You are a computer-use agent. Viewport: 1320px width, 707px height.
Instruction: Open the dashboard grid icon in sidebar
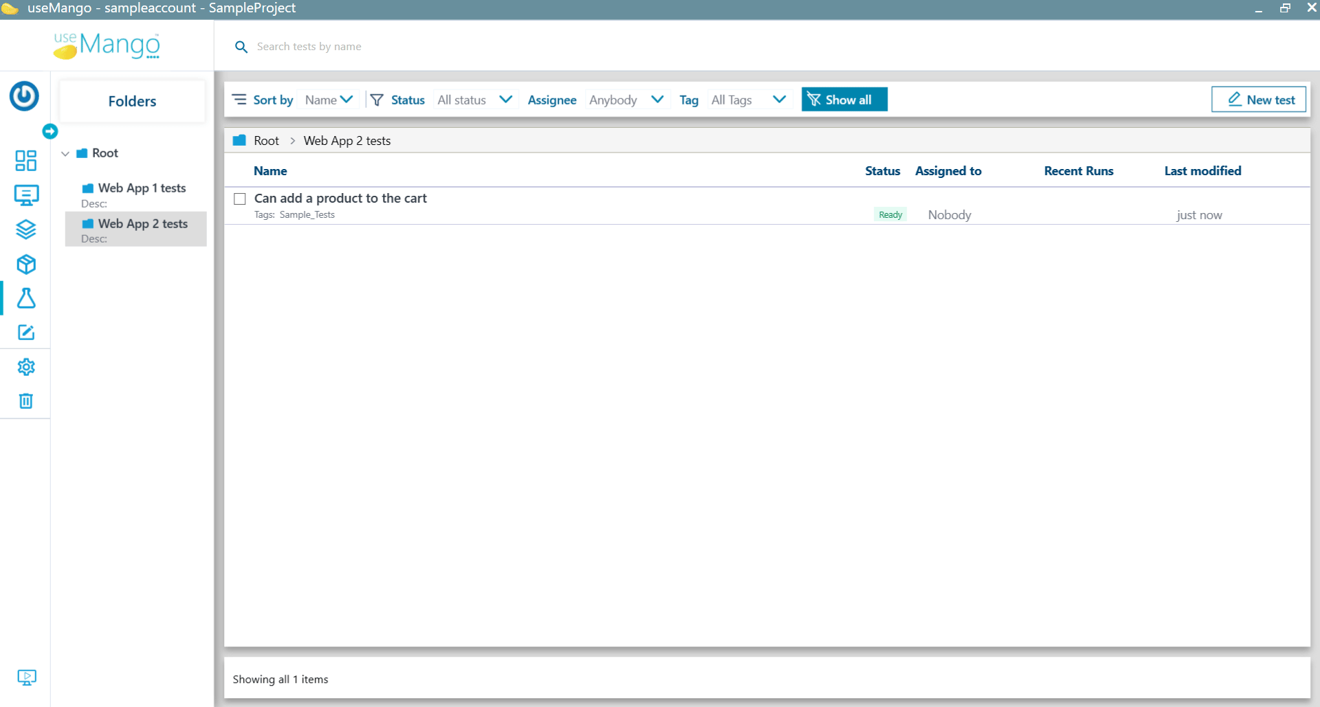[25, 161]
